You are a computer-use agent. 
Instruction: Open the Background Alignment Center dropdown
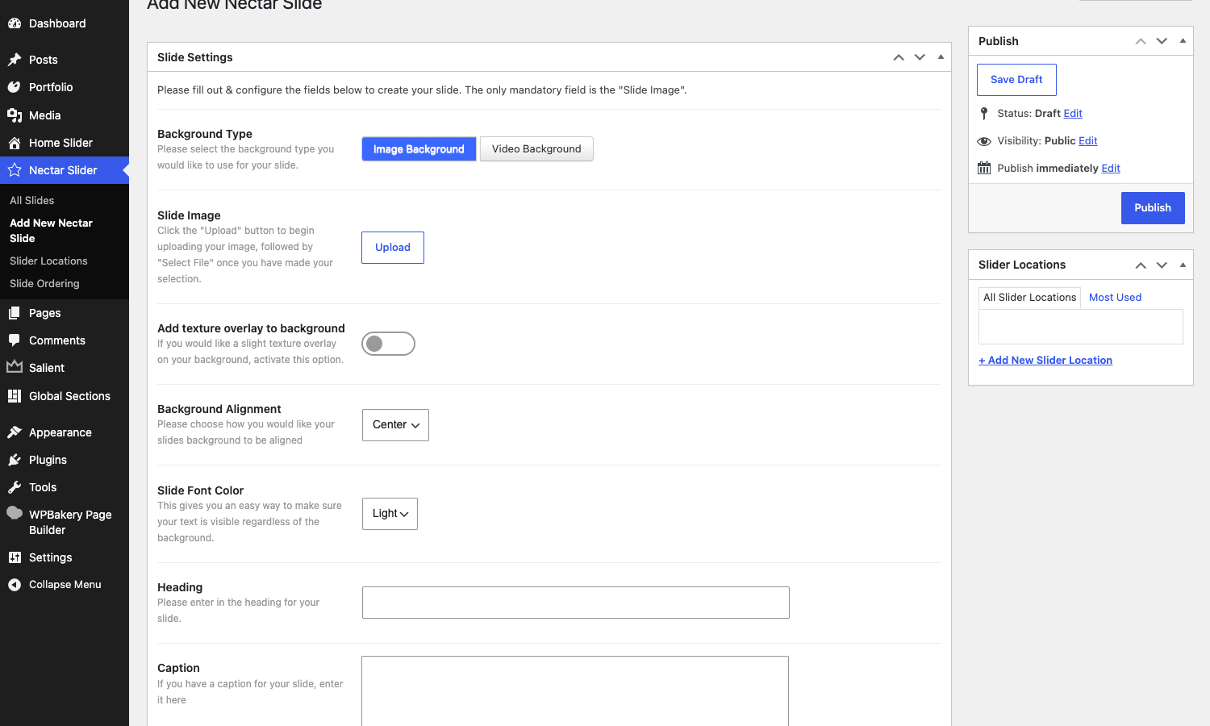coord(395,425)
